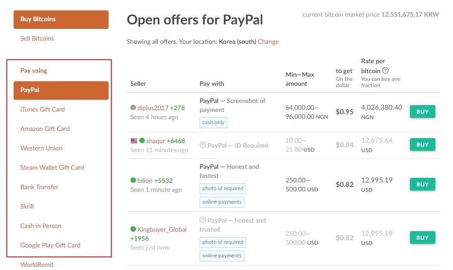Click BUY for shaqur's offer

[x=422, y=144]
